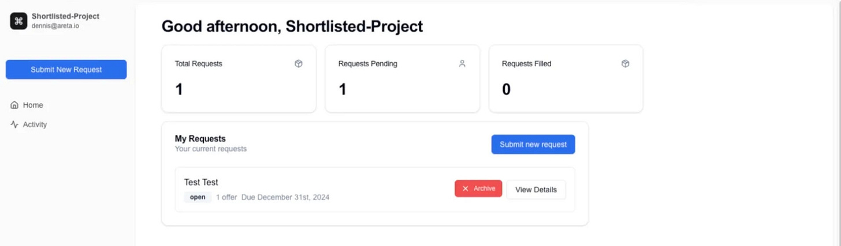The width and height of the screenshot is (841, 246).
Task: Click the dennis@areta.io email text
Action: 55,26
